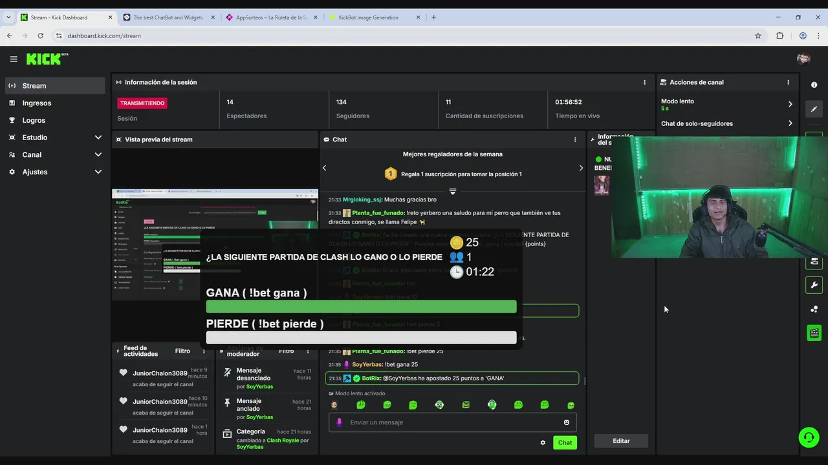828x465 pixels.
Task: Collapse the top gifters banner handle
Action: click(x=453, y=191)
